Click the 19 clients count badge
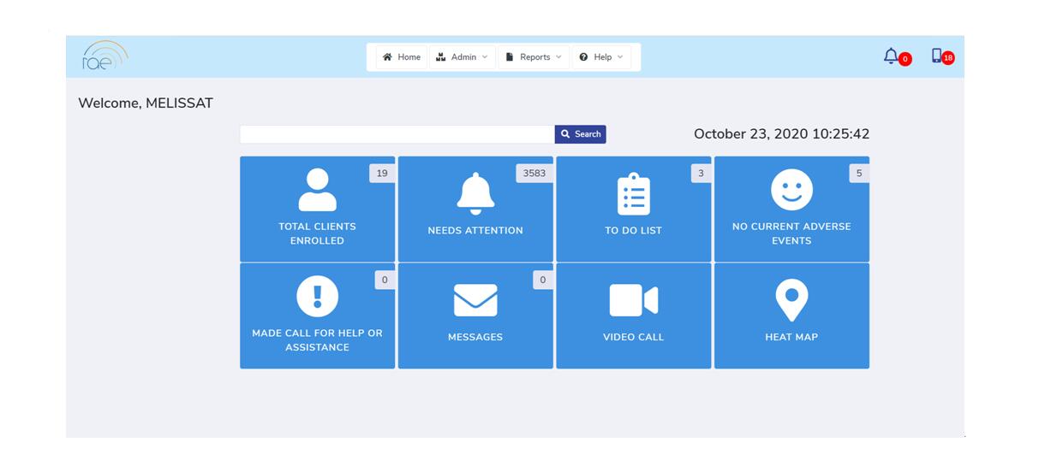Image resolution: width=1039 pixels, height=466 pixels. click(x=382, y=174)
